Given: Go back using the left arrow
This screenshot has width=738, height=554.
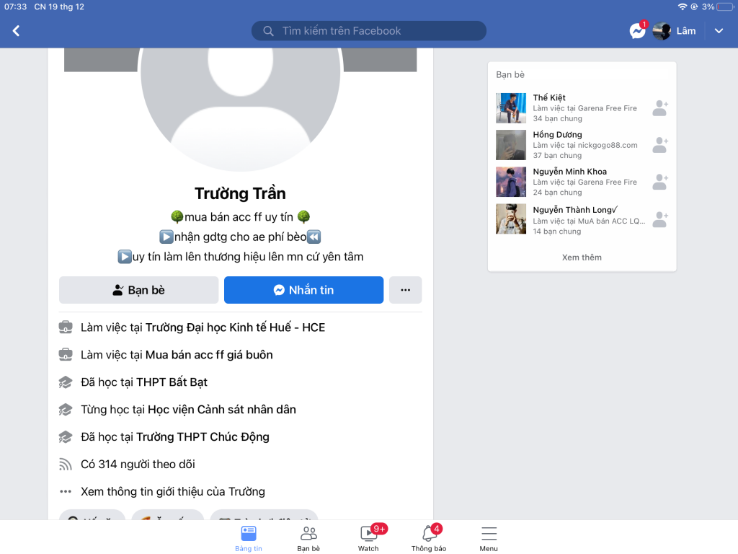Looking at the screenshot, I should point(16,31).
